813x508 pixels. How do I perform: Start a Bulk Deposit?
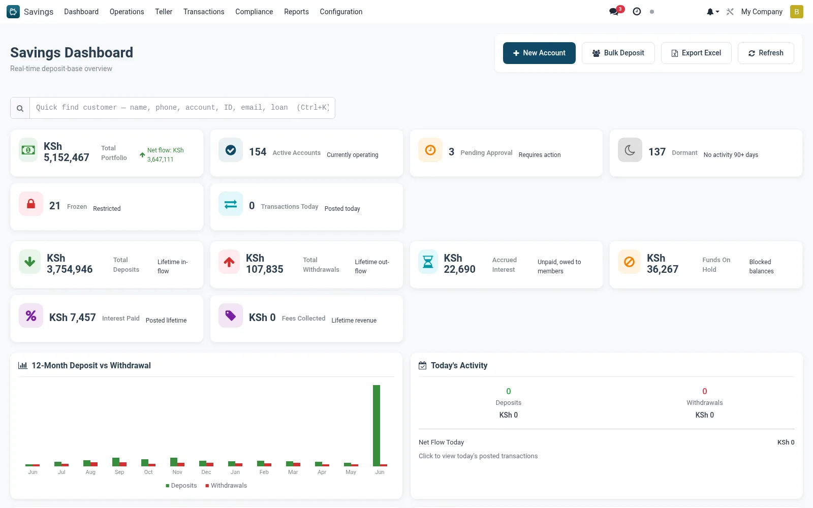618,53
